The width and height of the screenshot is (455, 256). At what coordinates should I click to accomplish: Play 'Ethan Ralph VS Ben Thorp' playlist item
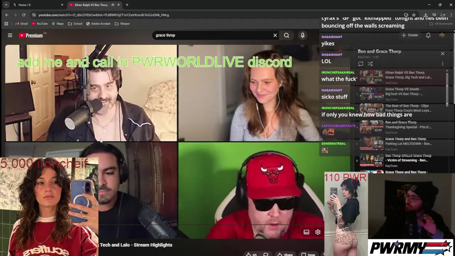click(x=401, y=77)
